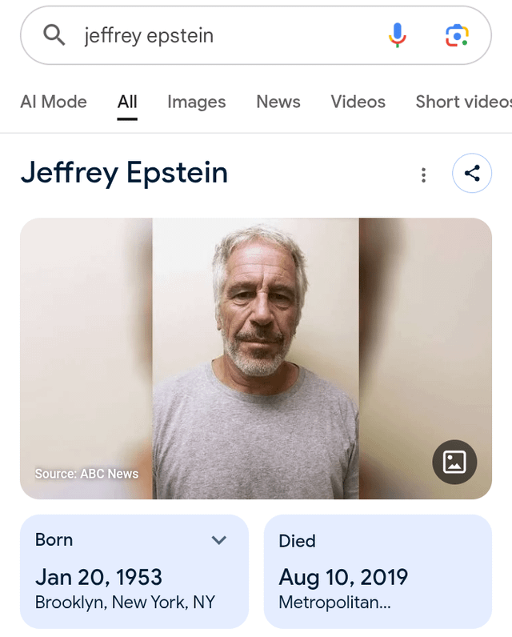Click the Jan 20, 1953 birth date
The image size is (512, 637).
98,577
